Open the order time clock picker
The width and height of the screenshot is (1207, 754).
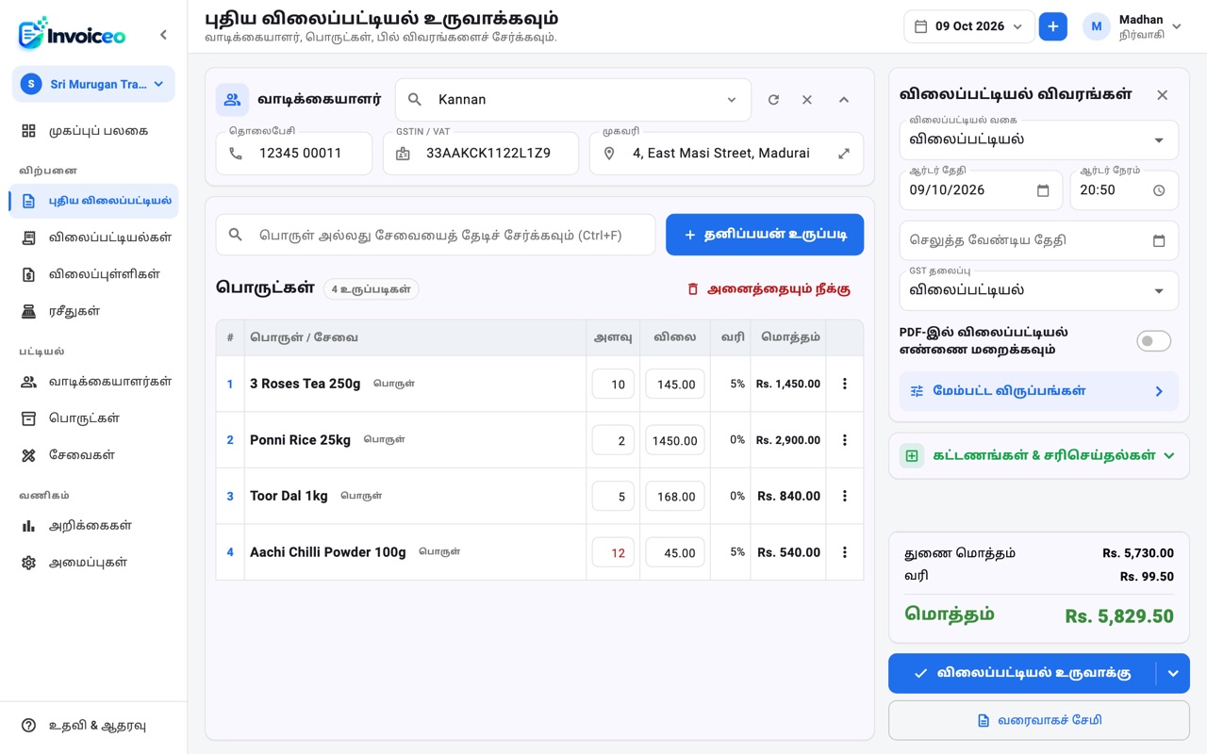pos(1159,190)
